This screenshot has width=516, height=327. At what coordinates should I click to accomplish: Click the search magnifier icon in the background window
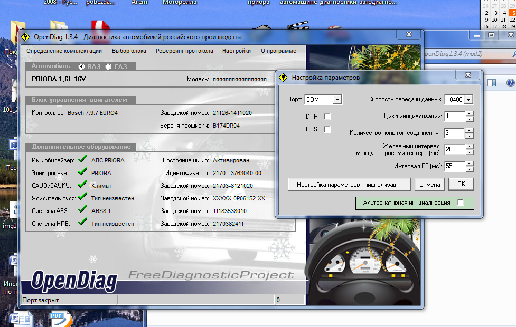point(514,54)
